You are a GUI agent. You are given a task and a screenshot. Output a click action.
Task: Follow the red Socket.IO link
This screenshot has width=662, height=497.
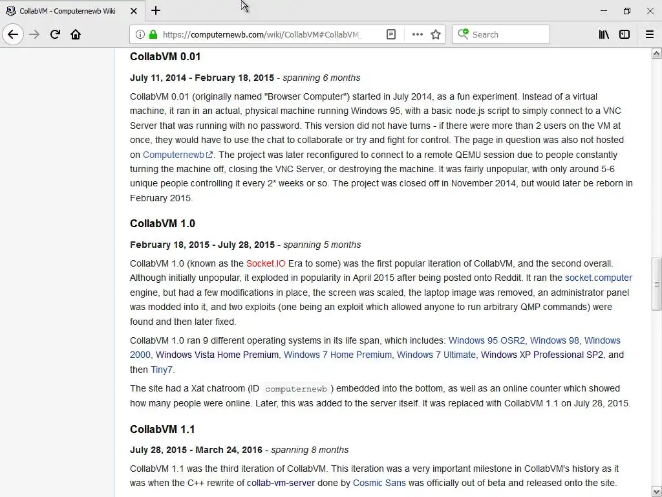pyautogui.click(x=266, y=263)
